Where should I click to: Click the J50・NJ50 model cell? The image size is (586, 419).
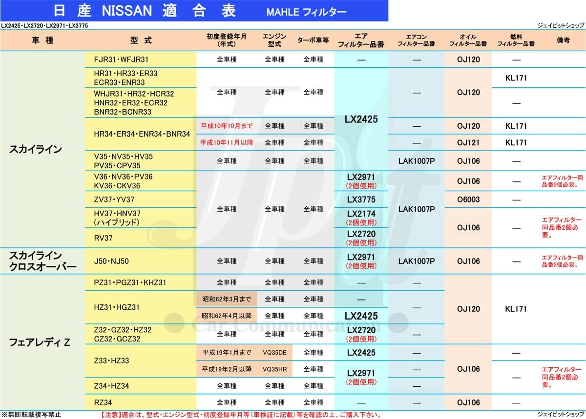click(x=111, y=261)
